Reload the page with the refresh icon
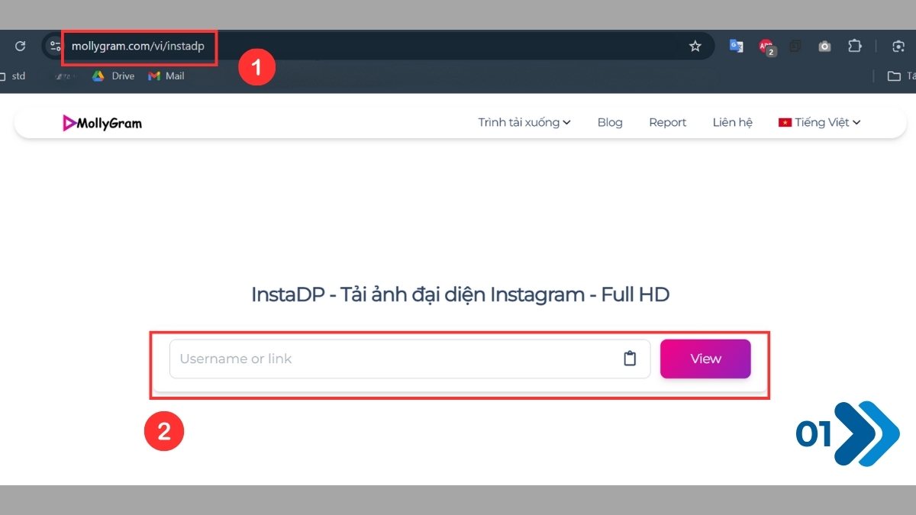The image size is (916, 515). [x=21, y=46]
